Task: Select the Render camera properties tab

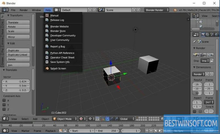Action: 203,34
